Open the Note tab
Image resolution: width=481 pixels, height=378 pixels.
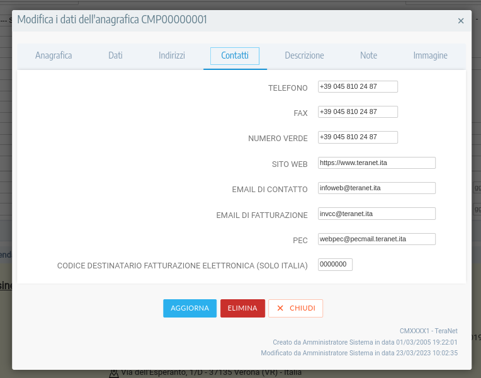pyautogui.click(x=368, y=55)
